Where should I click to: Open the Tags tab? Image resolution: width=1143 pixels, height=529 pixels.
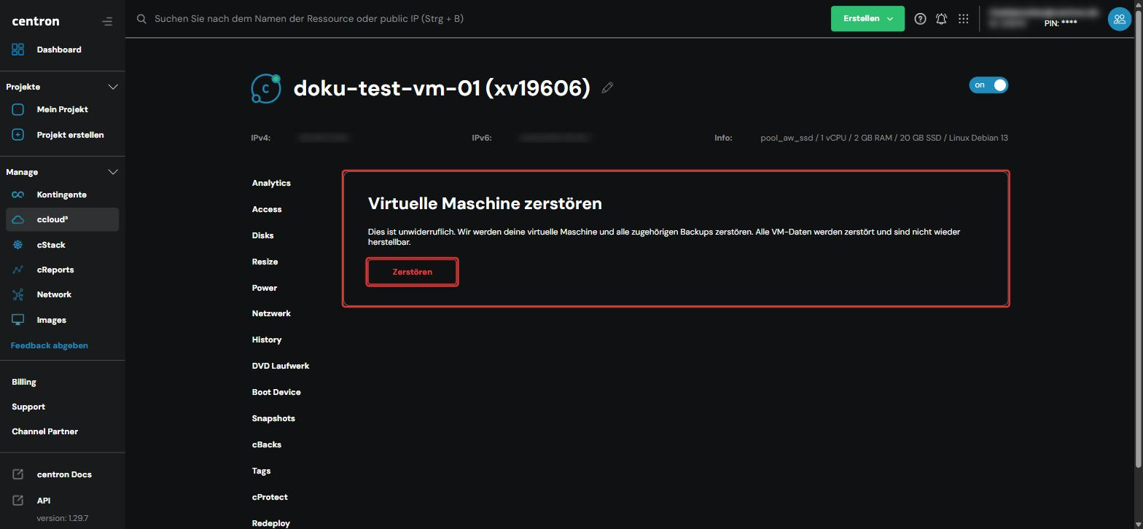tap(262, 471)
